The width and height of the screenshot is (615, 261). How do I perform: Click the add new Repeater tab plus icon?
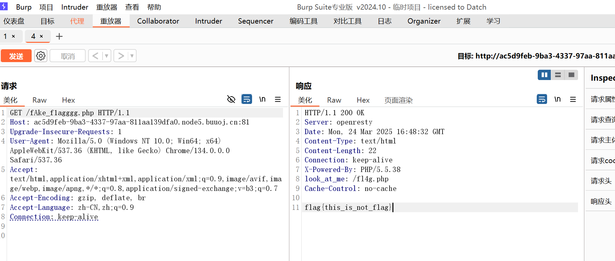[59, 37]
